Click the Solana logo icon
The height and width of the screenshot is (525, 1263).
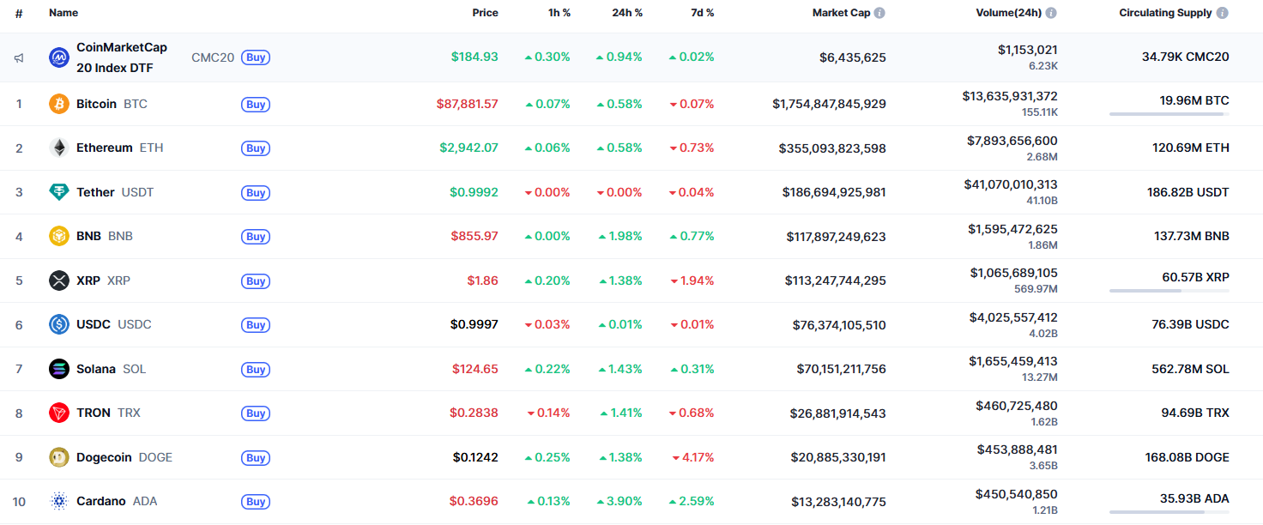[59, 369]
